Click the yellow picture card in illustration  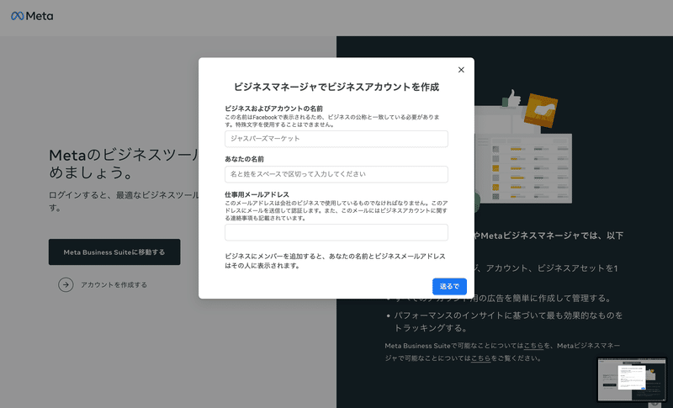(x=541, y=110)
